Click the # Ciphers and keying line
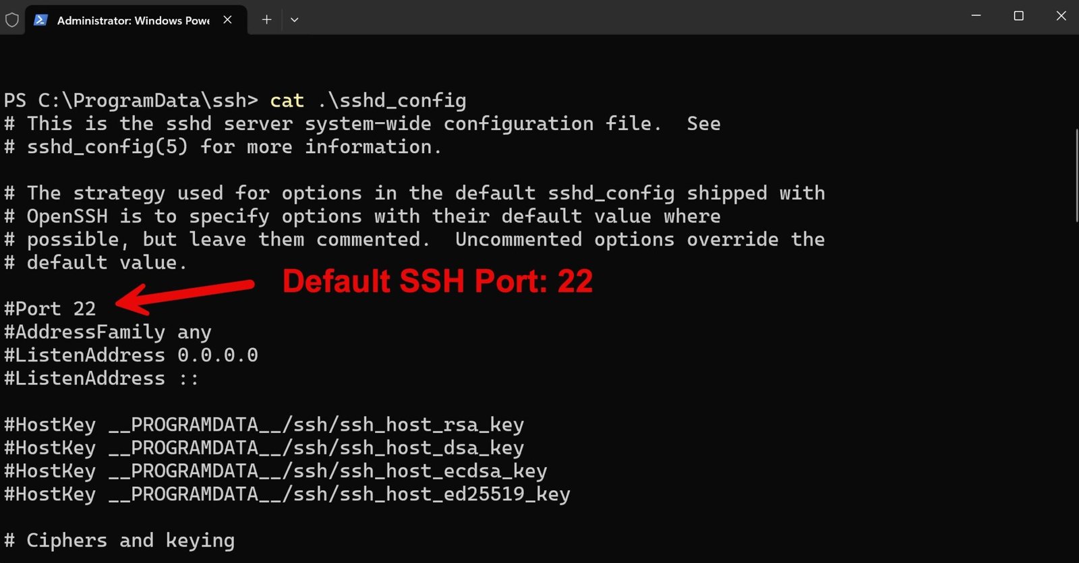 tap(119, 539)
